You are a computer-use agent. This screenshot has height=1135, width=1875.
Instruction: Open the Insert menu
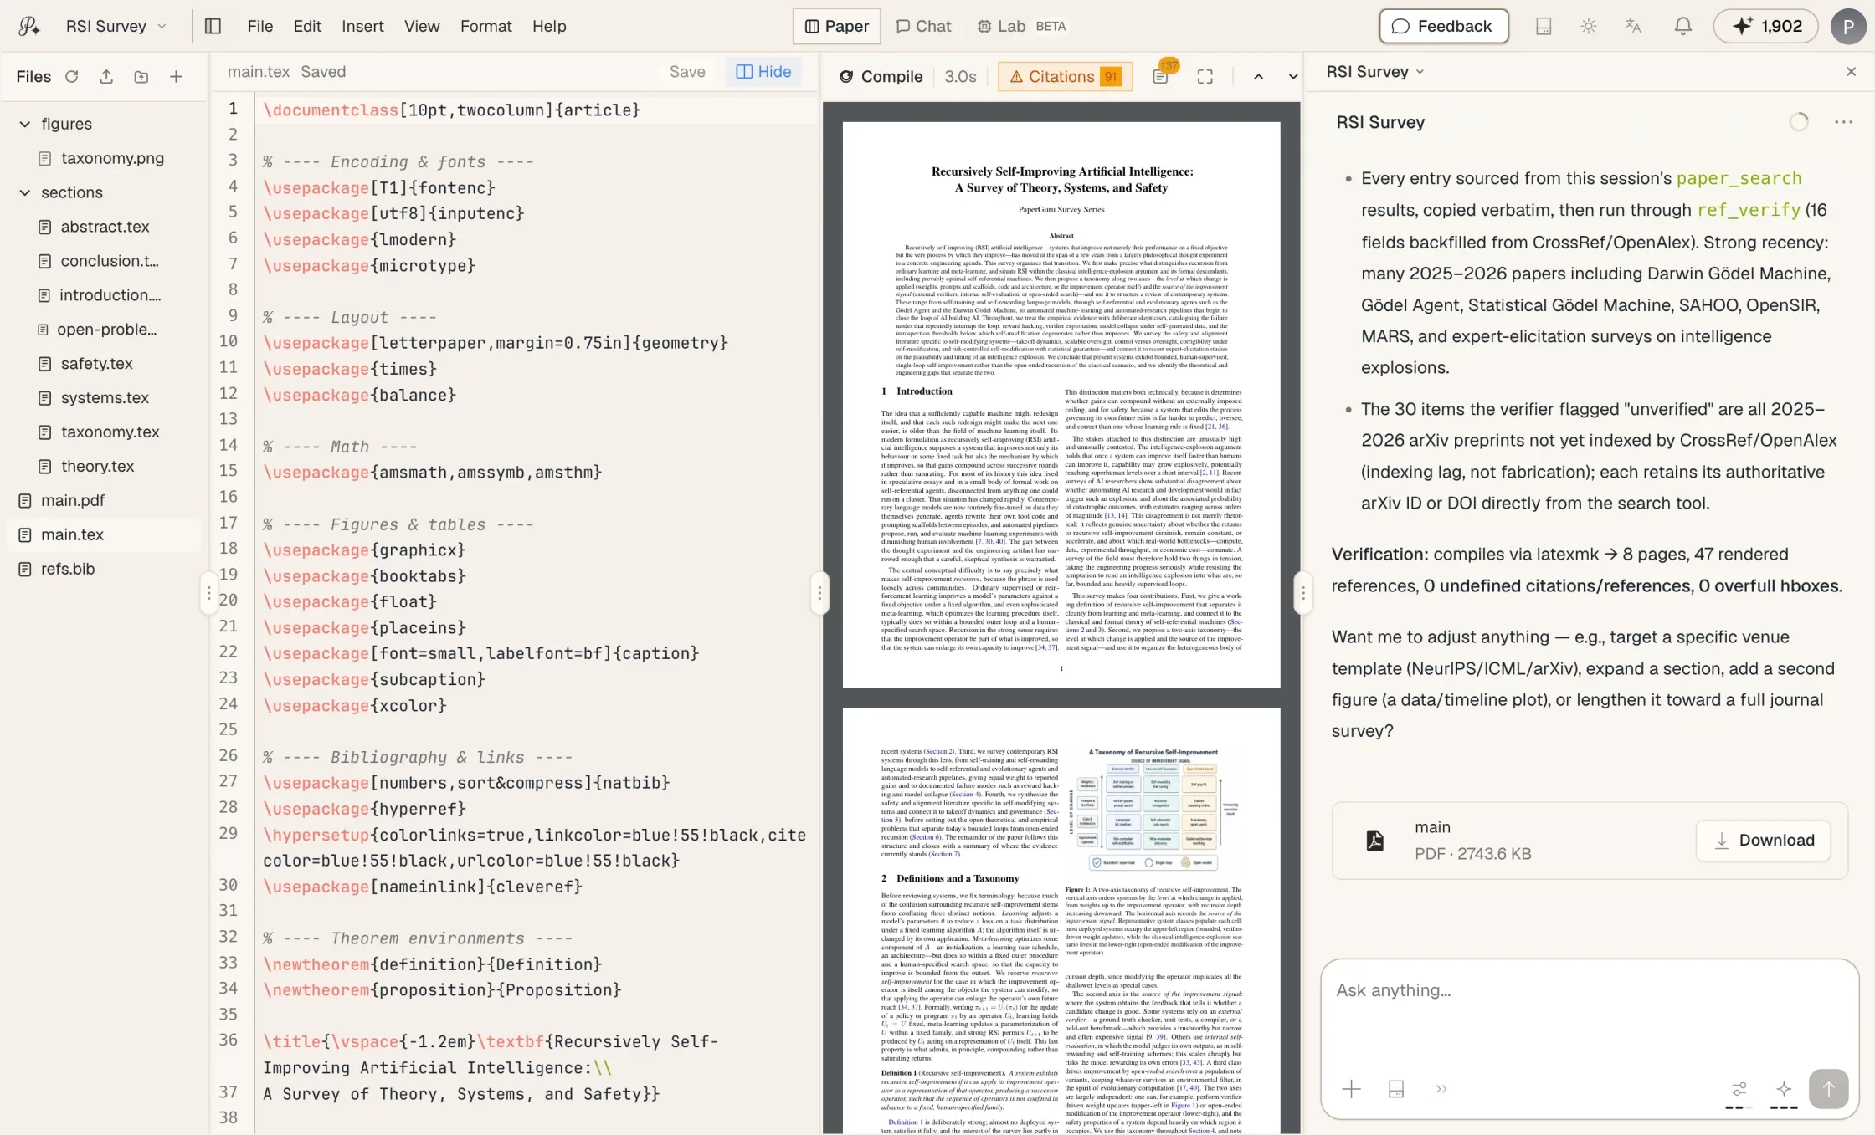362,26
